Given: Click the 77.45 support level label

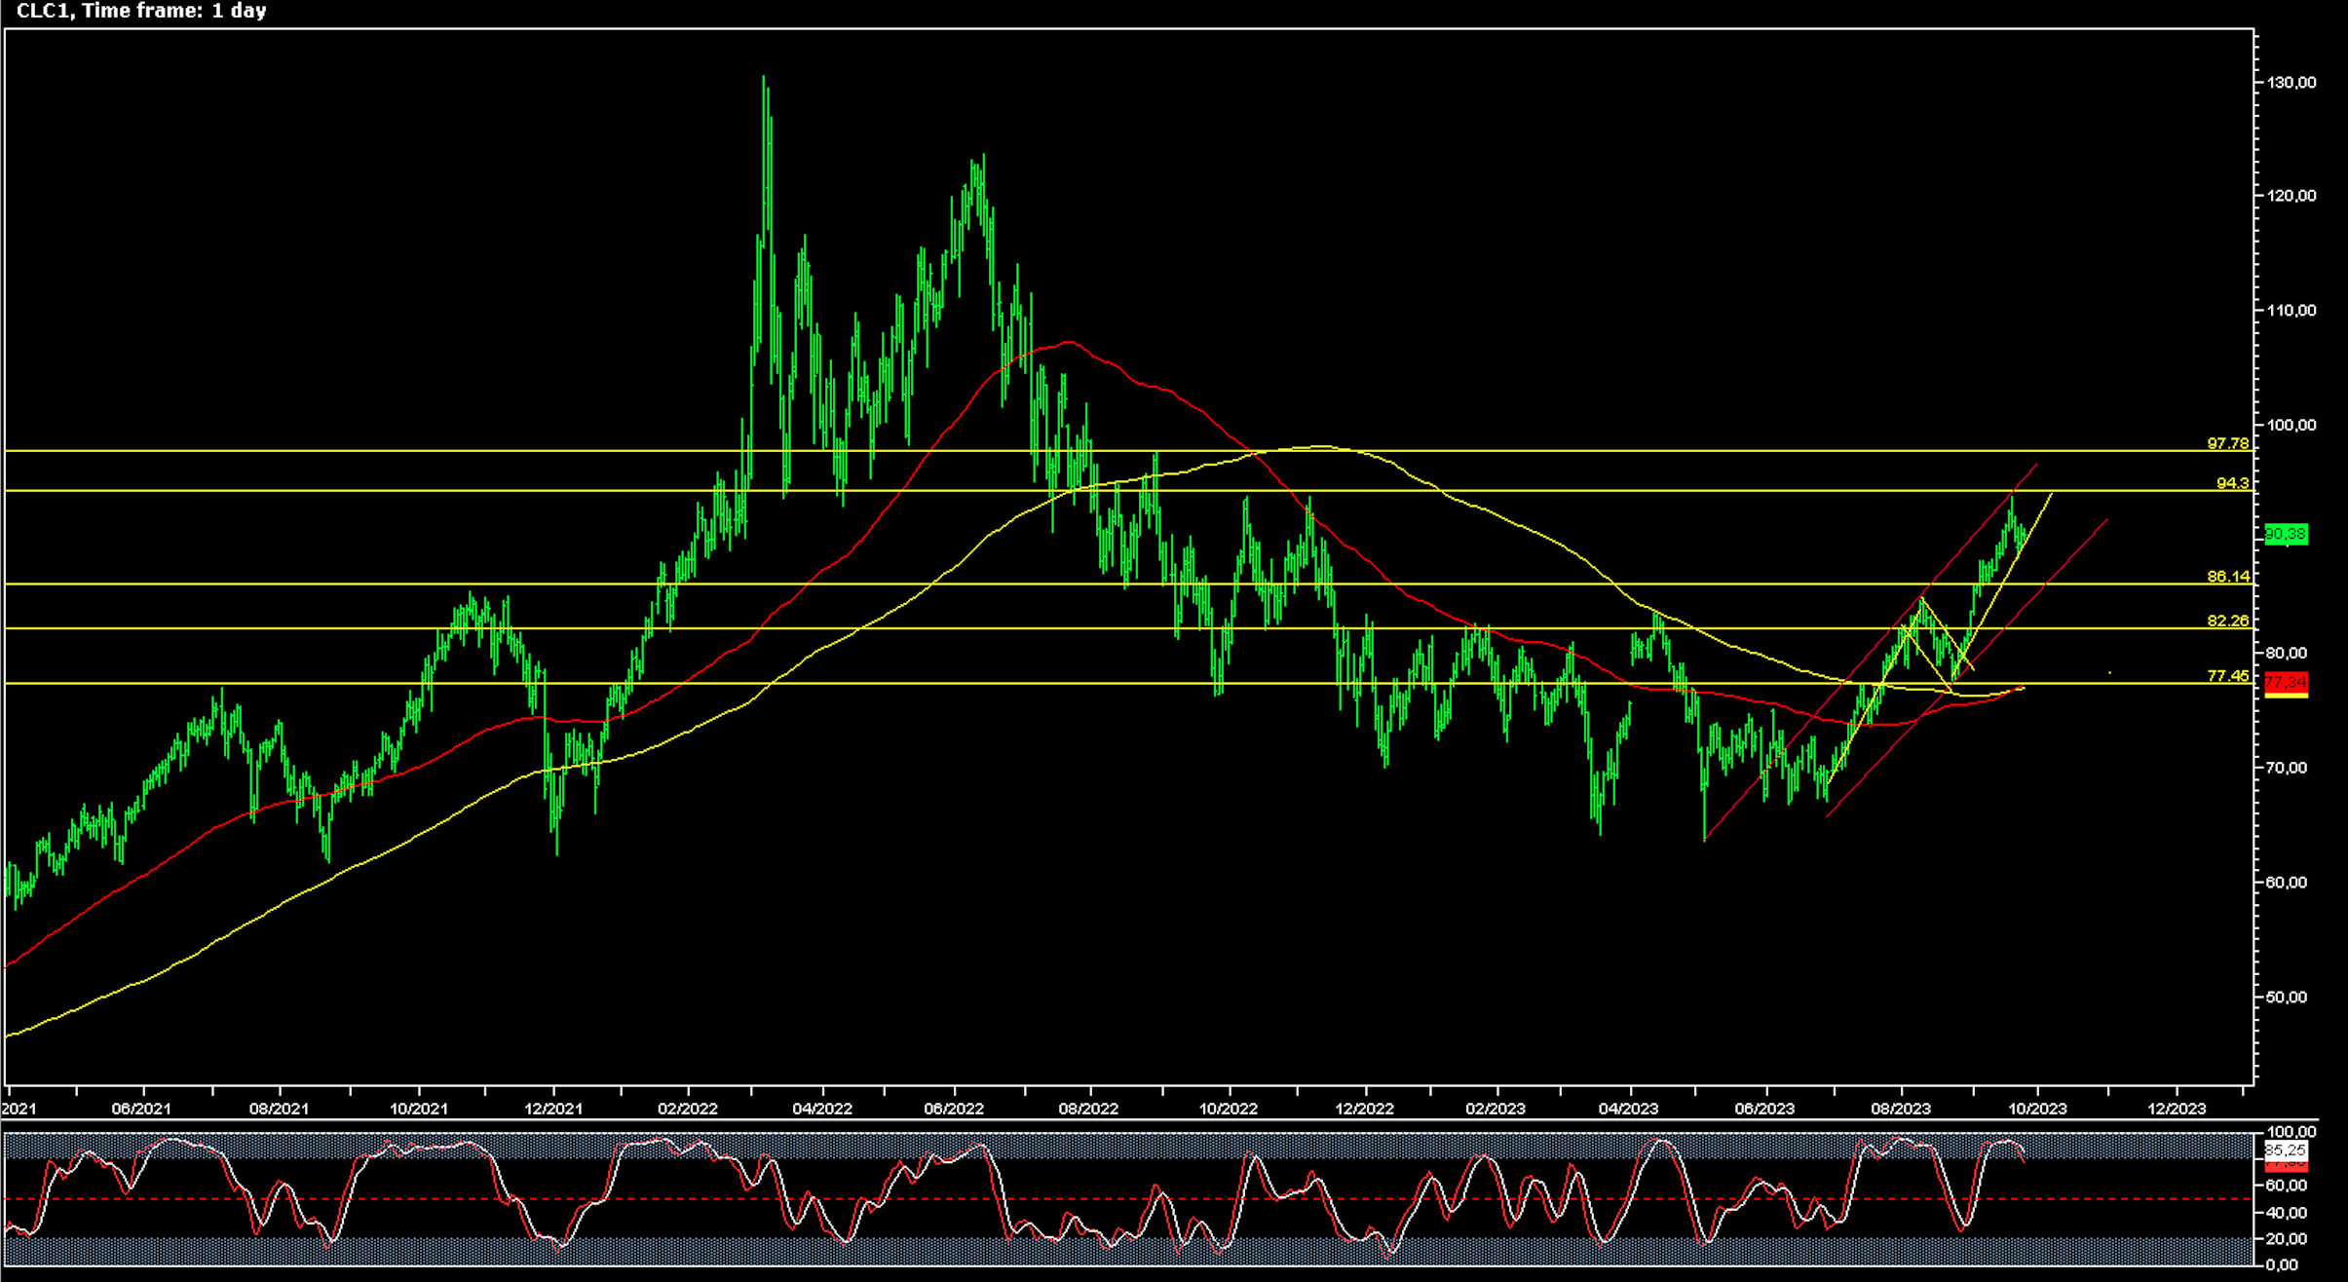Looking at the screenshot, I should (2227, 676).
